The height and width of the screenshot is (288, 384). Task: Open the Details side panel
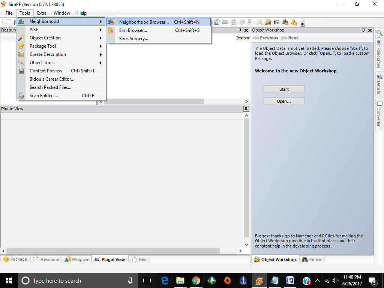point(379,84)
